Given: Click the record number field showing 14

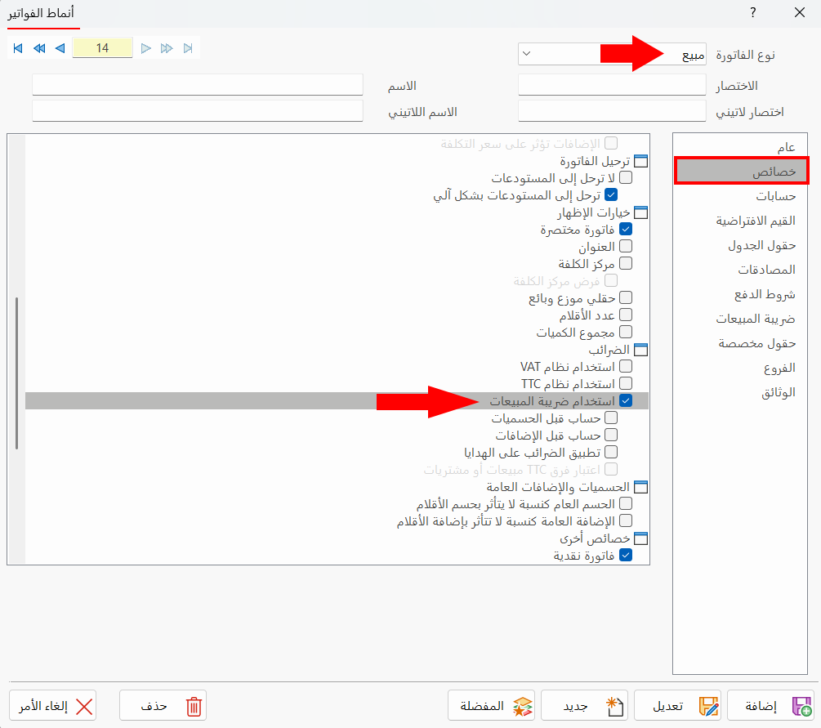Looking at the screenshot, I should 102,48.
